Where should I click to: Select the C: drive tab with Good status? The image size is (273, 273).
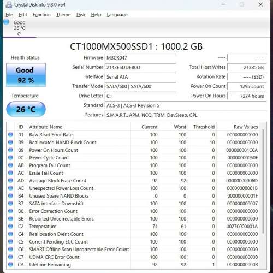(20, 28)
